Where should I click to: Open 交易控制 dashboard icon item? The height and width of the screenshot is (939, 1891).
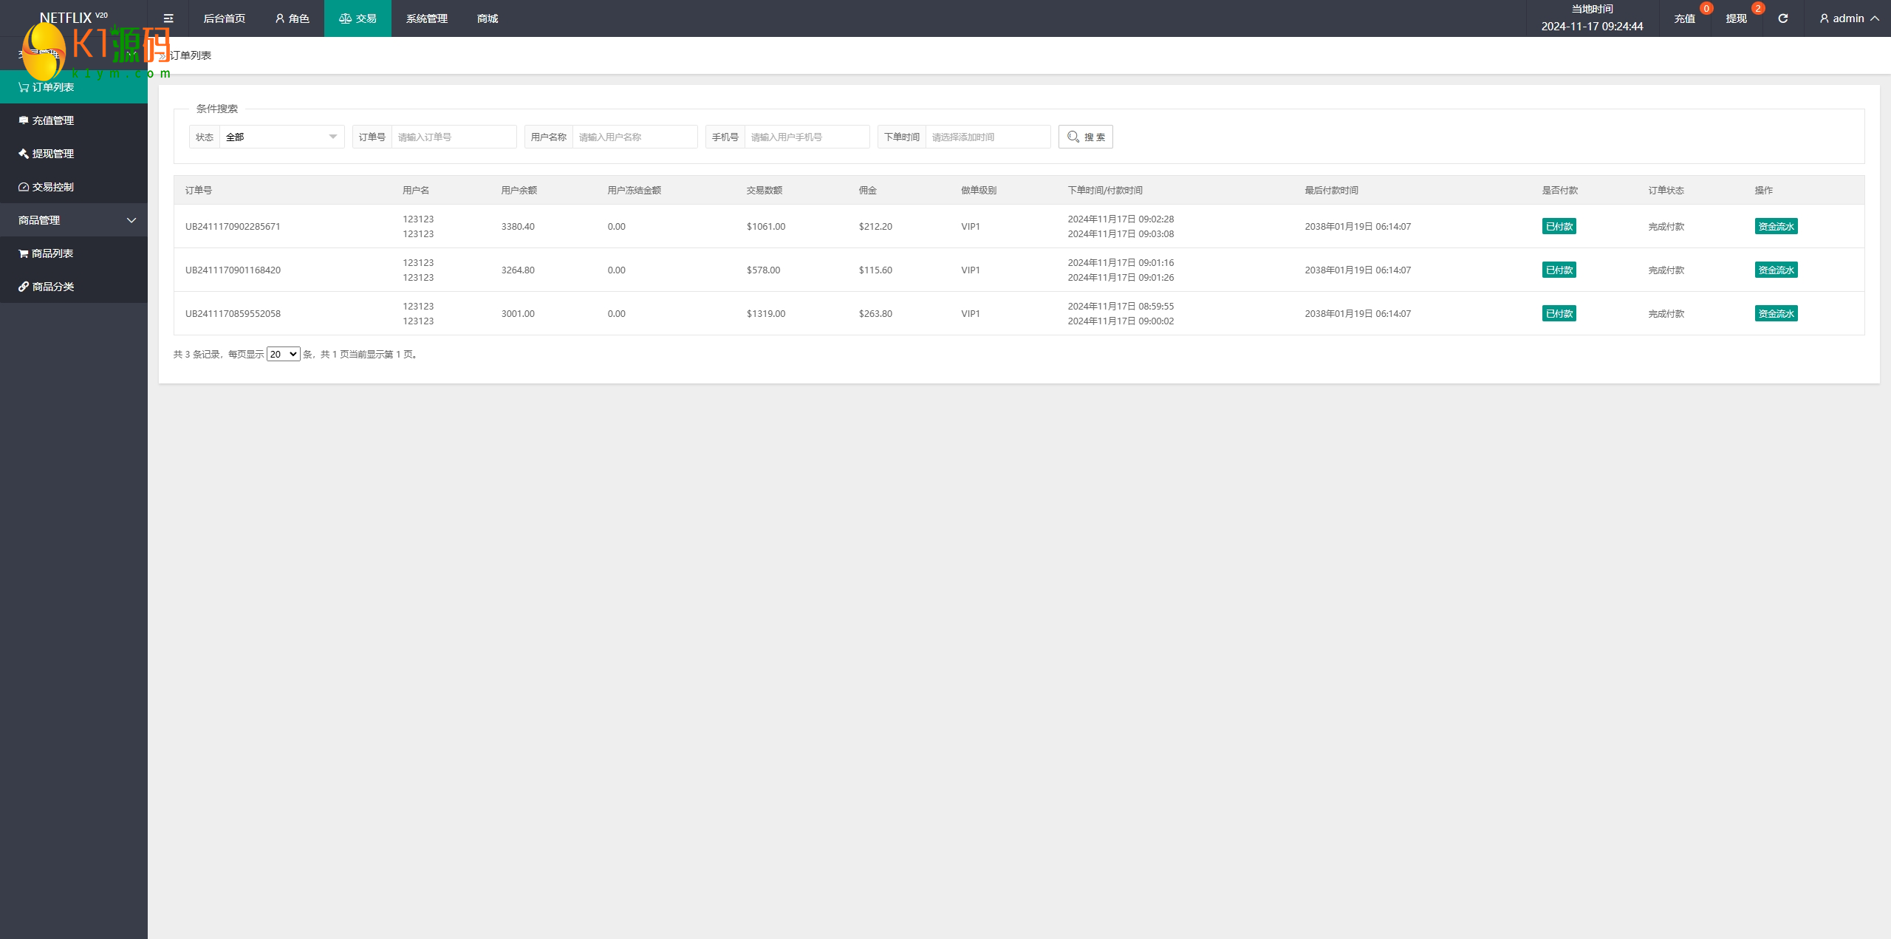(x=52, y=187)
